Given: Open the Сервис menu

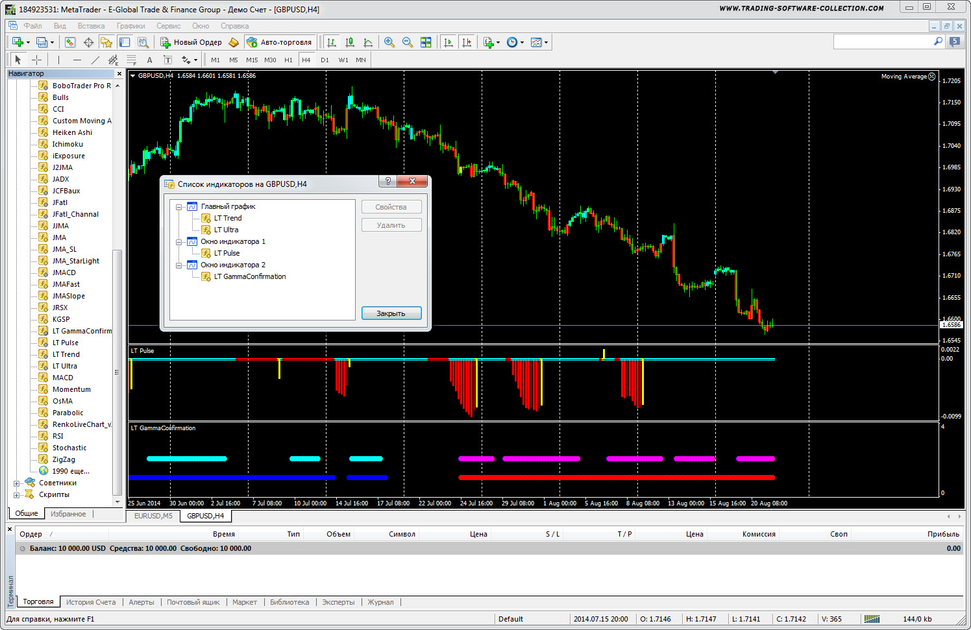Looking at the screenshot, I should pyautogui.click(x=168, y=26).
